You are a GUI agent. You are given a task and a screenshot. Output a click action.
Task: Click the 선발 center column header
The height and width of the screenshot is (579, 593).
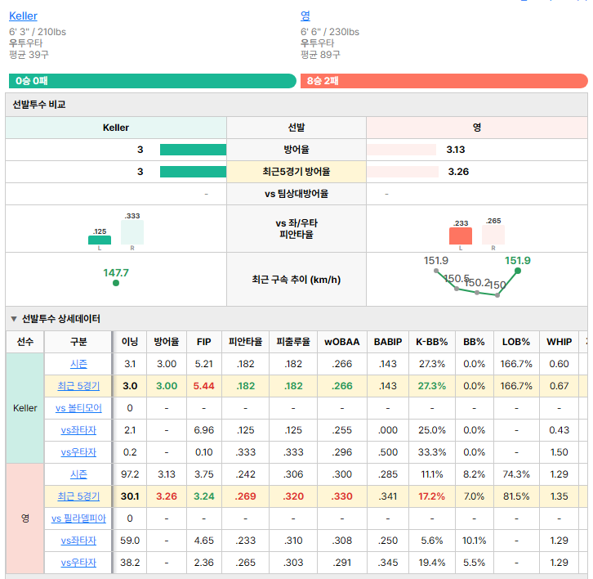click(x=296, y=128)
